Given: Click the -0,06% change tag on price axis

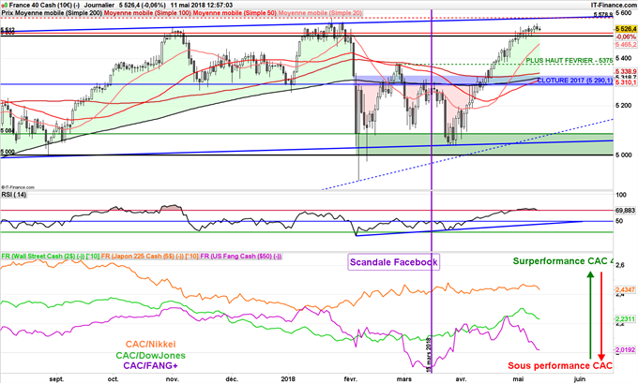Looking at the screenshot, I should click(626, 37).
